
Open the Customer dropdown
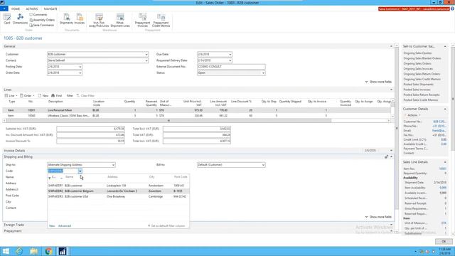(146, 54)
